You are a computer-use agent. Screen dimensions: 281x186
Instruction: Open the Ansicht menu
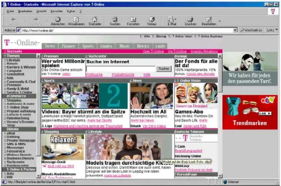(41, 11)
